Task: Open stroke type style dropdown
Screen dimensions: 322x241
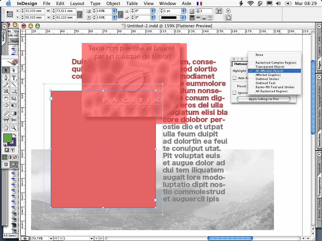Action: 183,18
